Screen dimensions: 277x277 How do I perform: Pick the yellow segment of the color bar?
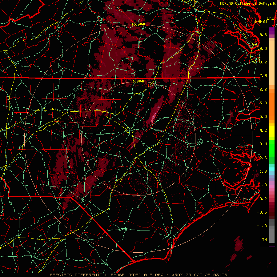tap(272, 132)
